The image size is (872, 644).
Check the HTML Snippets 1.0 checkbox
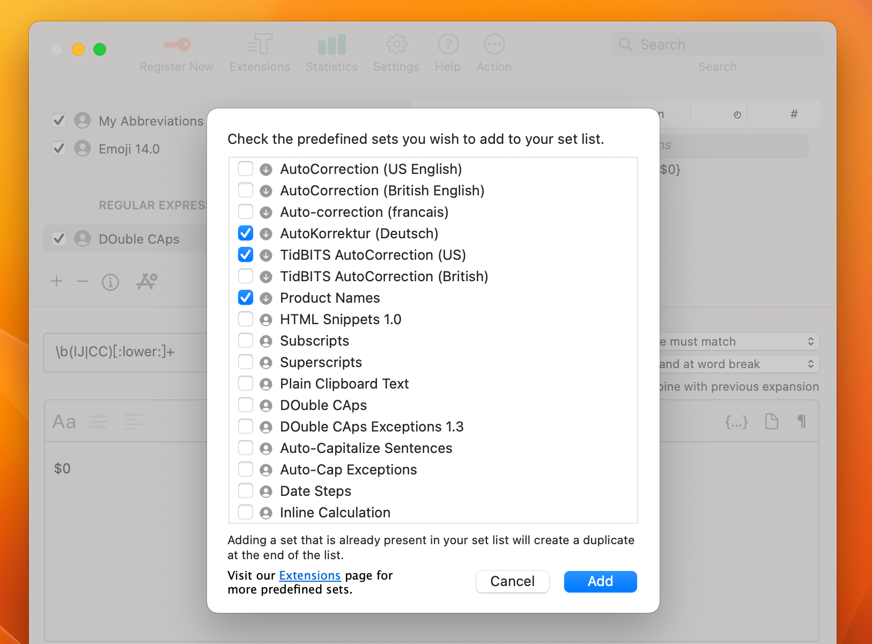(246, 319)
